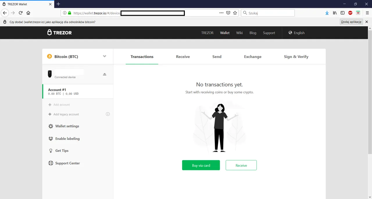Open Wiki from the top navigation

point(239,33)
